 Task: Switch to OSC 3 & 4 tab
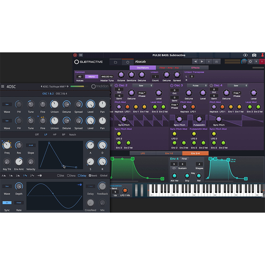coord(62,94)
